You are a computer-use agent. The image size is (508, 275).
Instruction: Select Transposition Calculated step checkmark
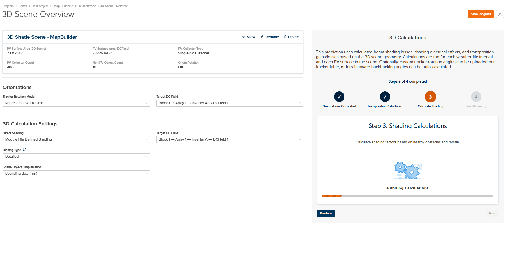pyautogui.click(x=385, y=97)
